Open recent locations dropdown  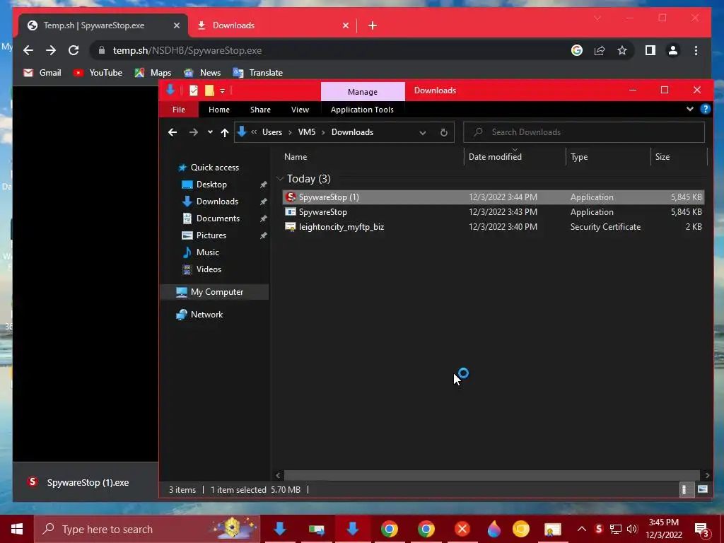[x=210, y=132]
